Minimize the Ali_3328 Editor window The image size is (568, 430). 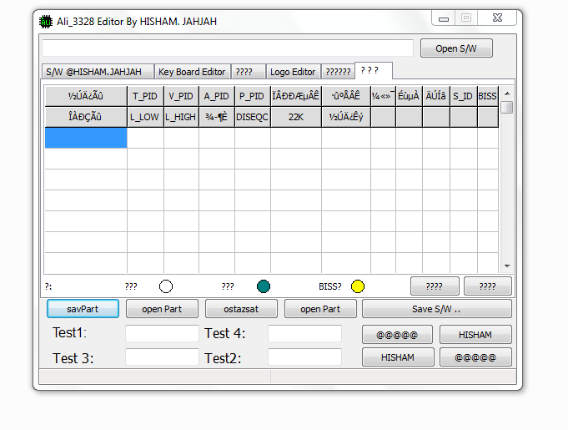coord(444,18)
